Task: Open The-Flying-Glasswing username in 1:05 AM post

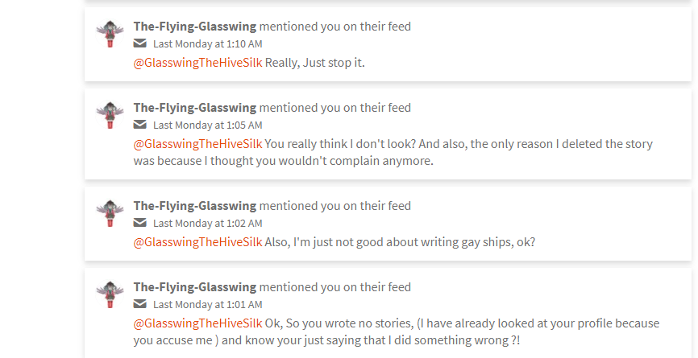Action: point(194,108)
